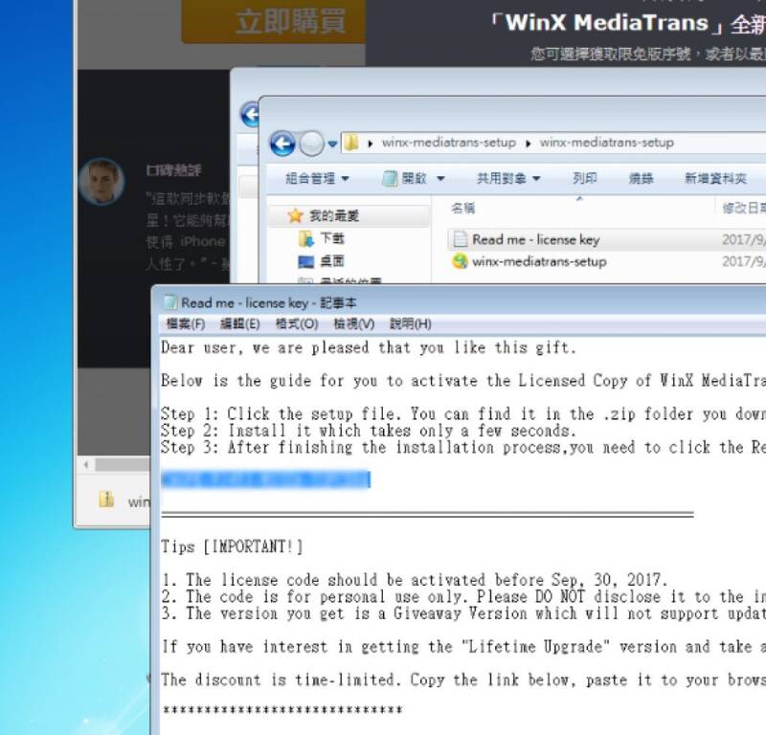The image size is (766, 735).
Task: Sort files by the 名稱 column header
Action: [x=462, y=209]
